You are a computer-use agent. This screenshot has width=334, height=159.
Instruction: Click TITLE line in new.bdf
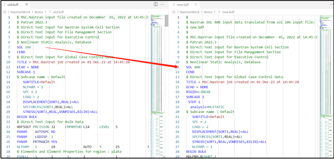coord(242,82)
